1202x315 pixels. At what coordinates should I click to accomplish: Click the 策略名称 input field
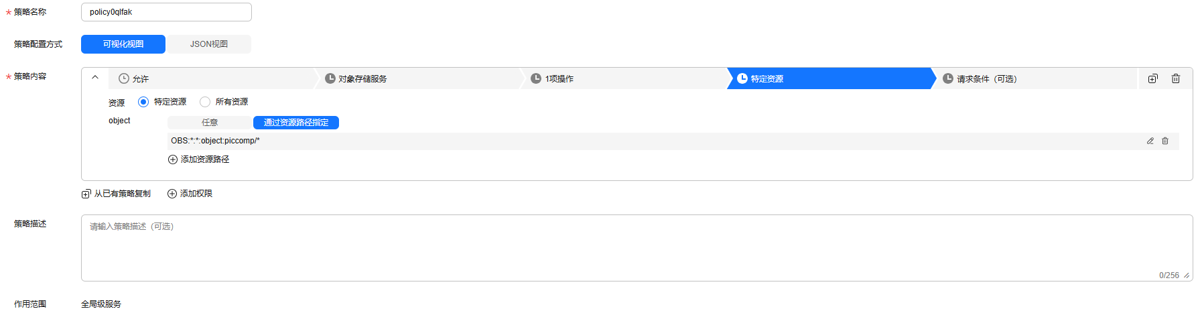[x=166, y=12]
